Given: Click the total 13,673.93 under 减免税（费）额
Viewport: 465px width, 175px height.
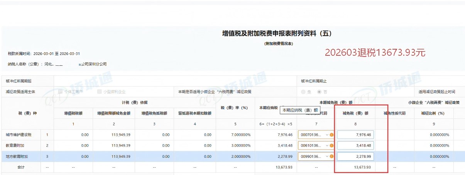Looking at the screenshot, I should 362,167.
